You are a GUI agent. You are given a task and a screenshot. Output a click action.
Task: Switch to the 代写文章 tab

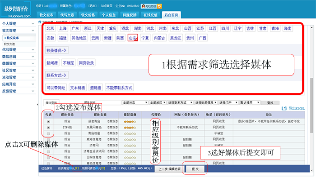click(67, 15)
